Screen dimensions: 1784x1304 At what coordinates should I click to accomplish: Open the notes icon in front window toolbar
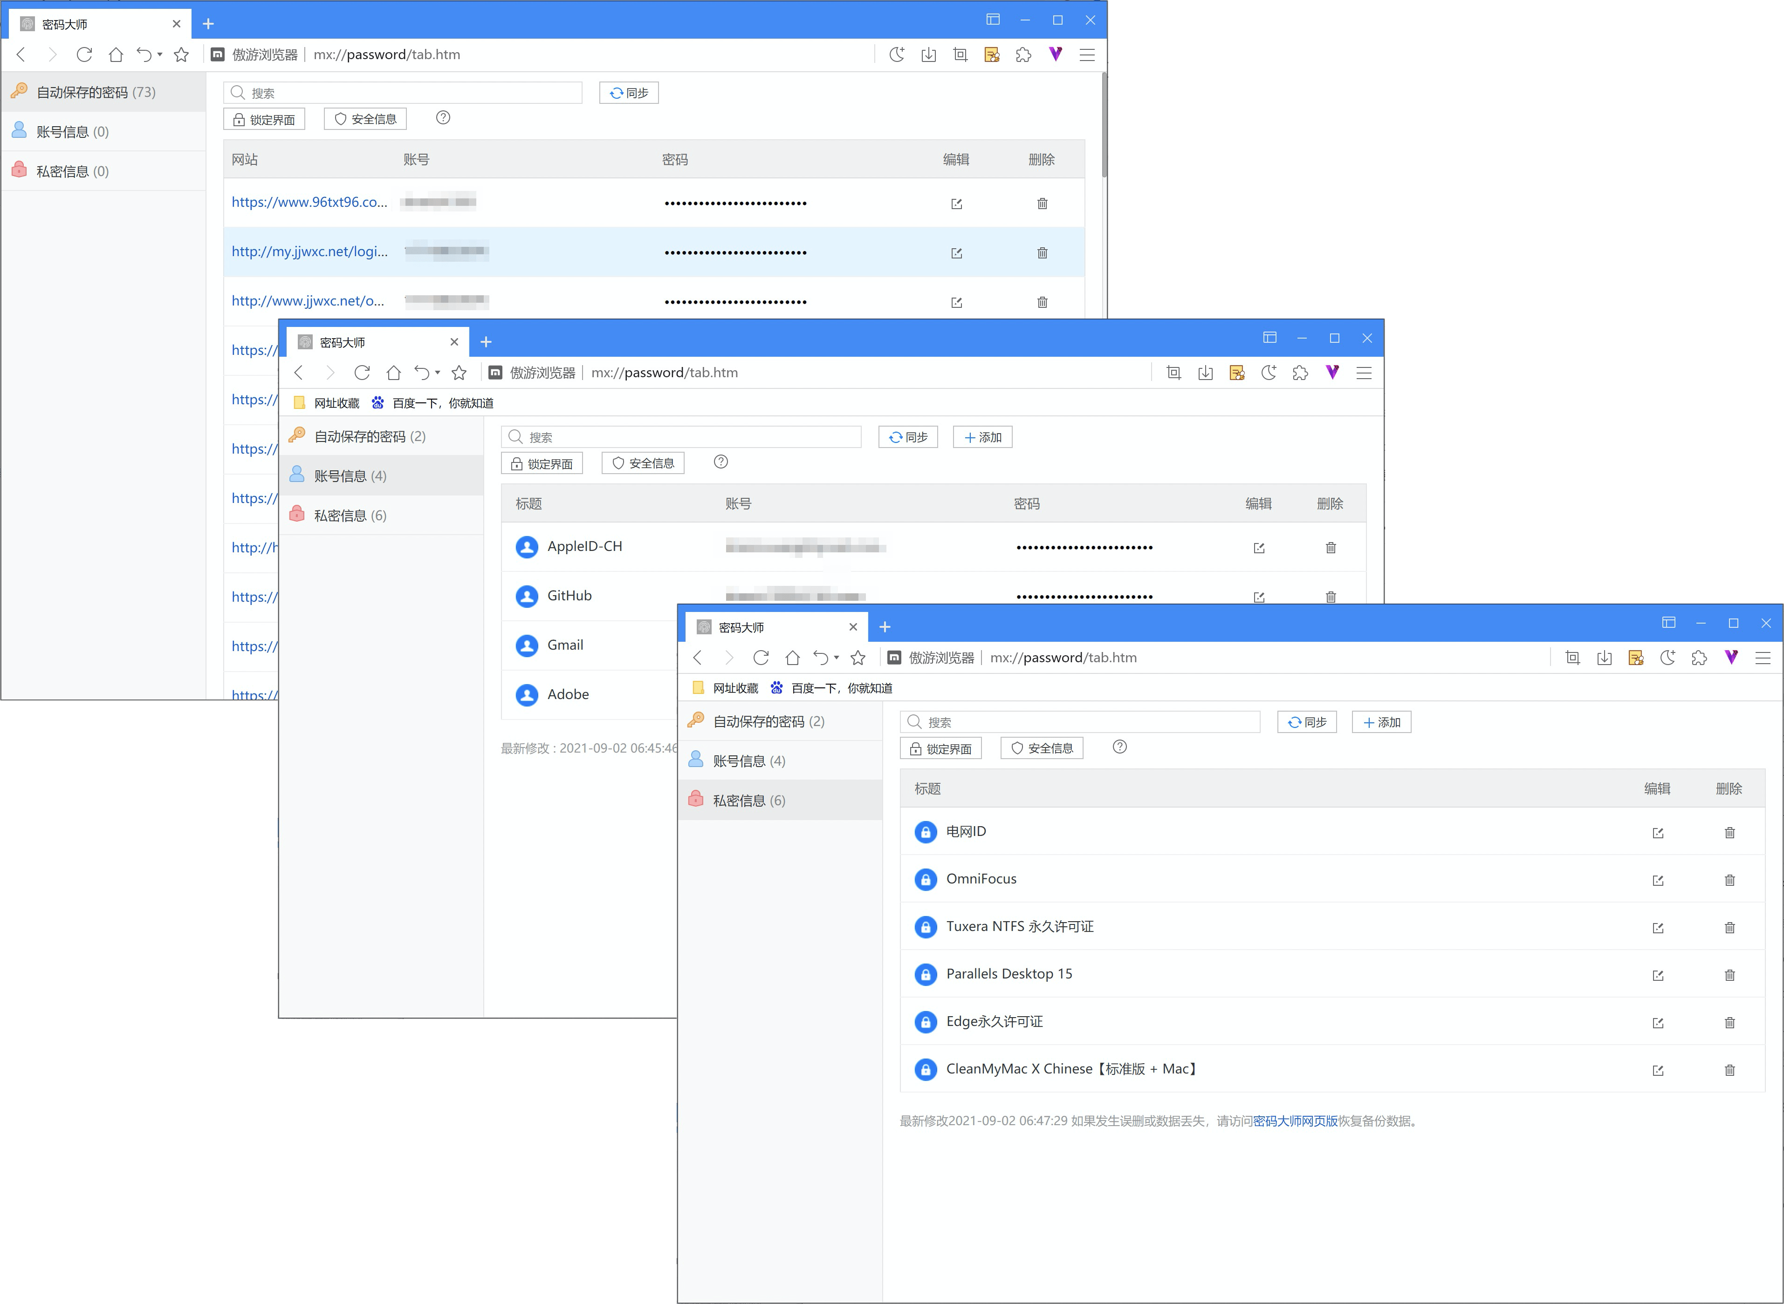tap(1635, 658)
